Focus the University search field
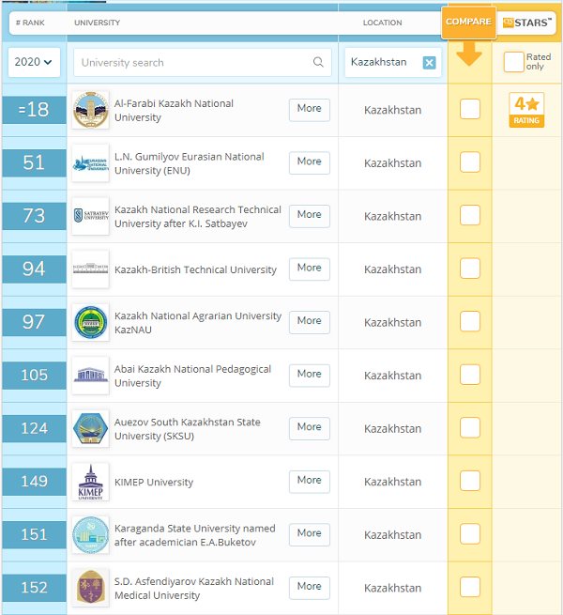Screen dimensions: 563x615 203,62
